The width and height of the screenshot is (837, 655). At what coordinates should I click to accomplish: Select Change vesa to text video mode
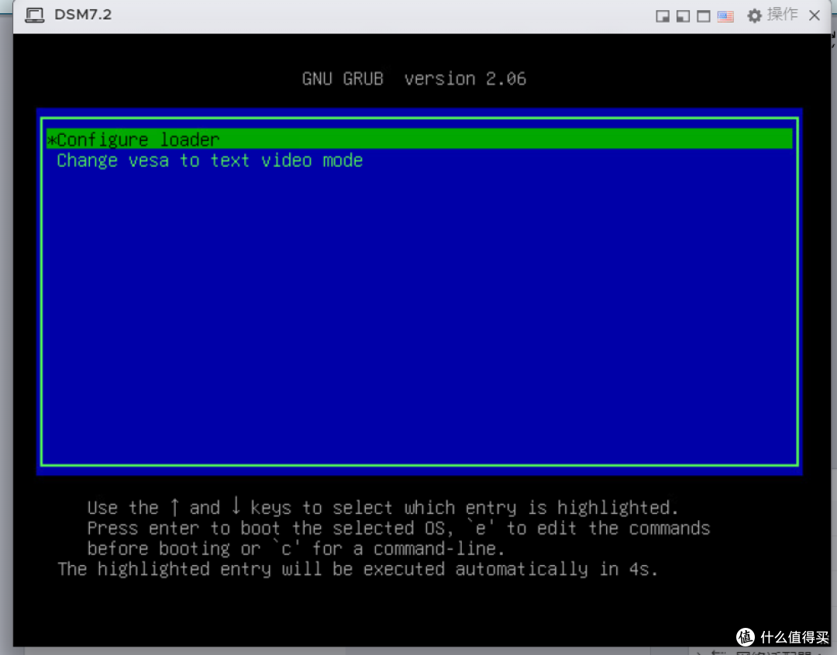point(210,160)
